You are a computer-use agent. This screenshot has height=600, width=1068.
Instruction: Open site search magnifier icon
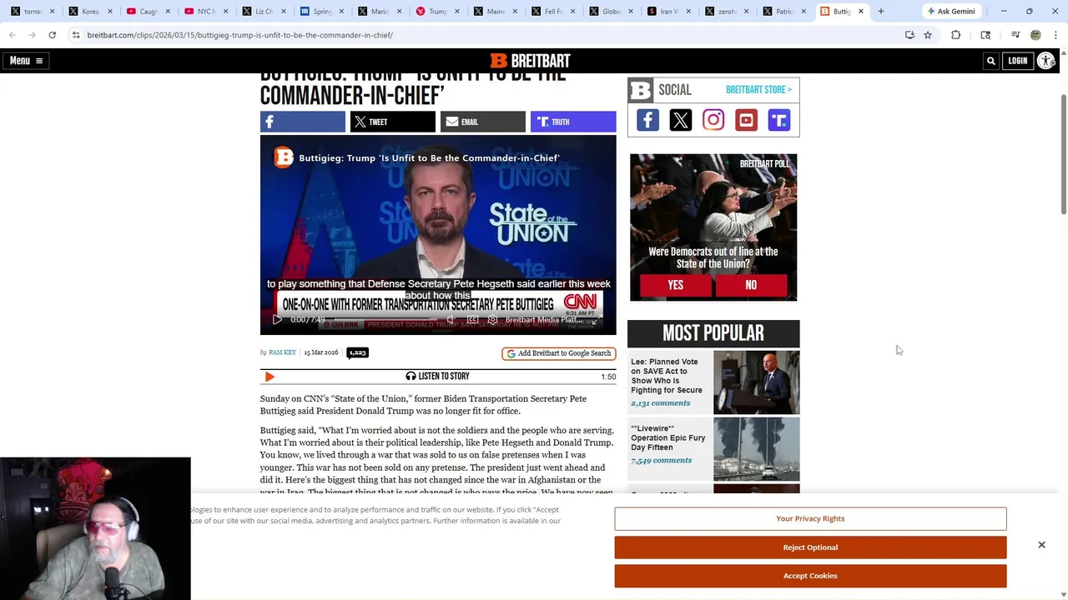pyautogui.click(x=990, y=61)
